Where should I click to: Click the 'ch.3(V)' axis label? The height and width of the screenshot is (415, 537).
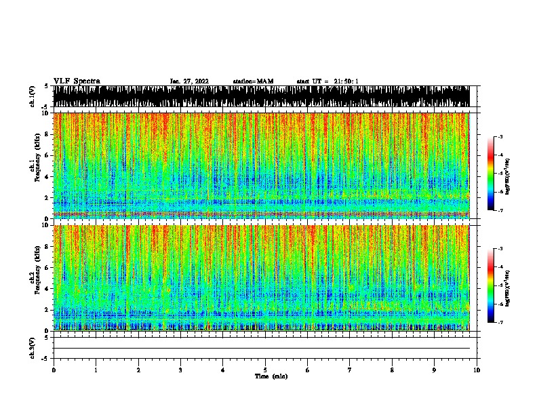[33, 348]
